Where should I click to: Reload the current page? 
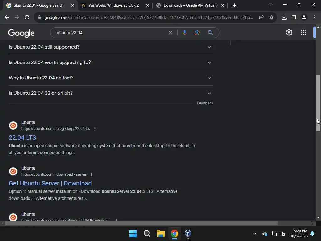coord(27,18)
